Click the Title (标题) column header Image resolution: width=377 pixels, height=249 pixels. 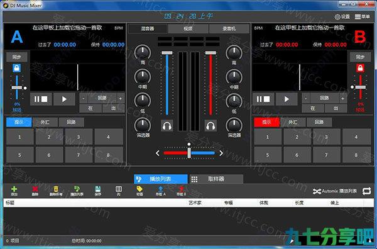coord(10,203)
